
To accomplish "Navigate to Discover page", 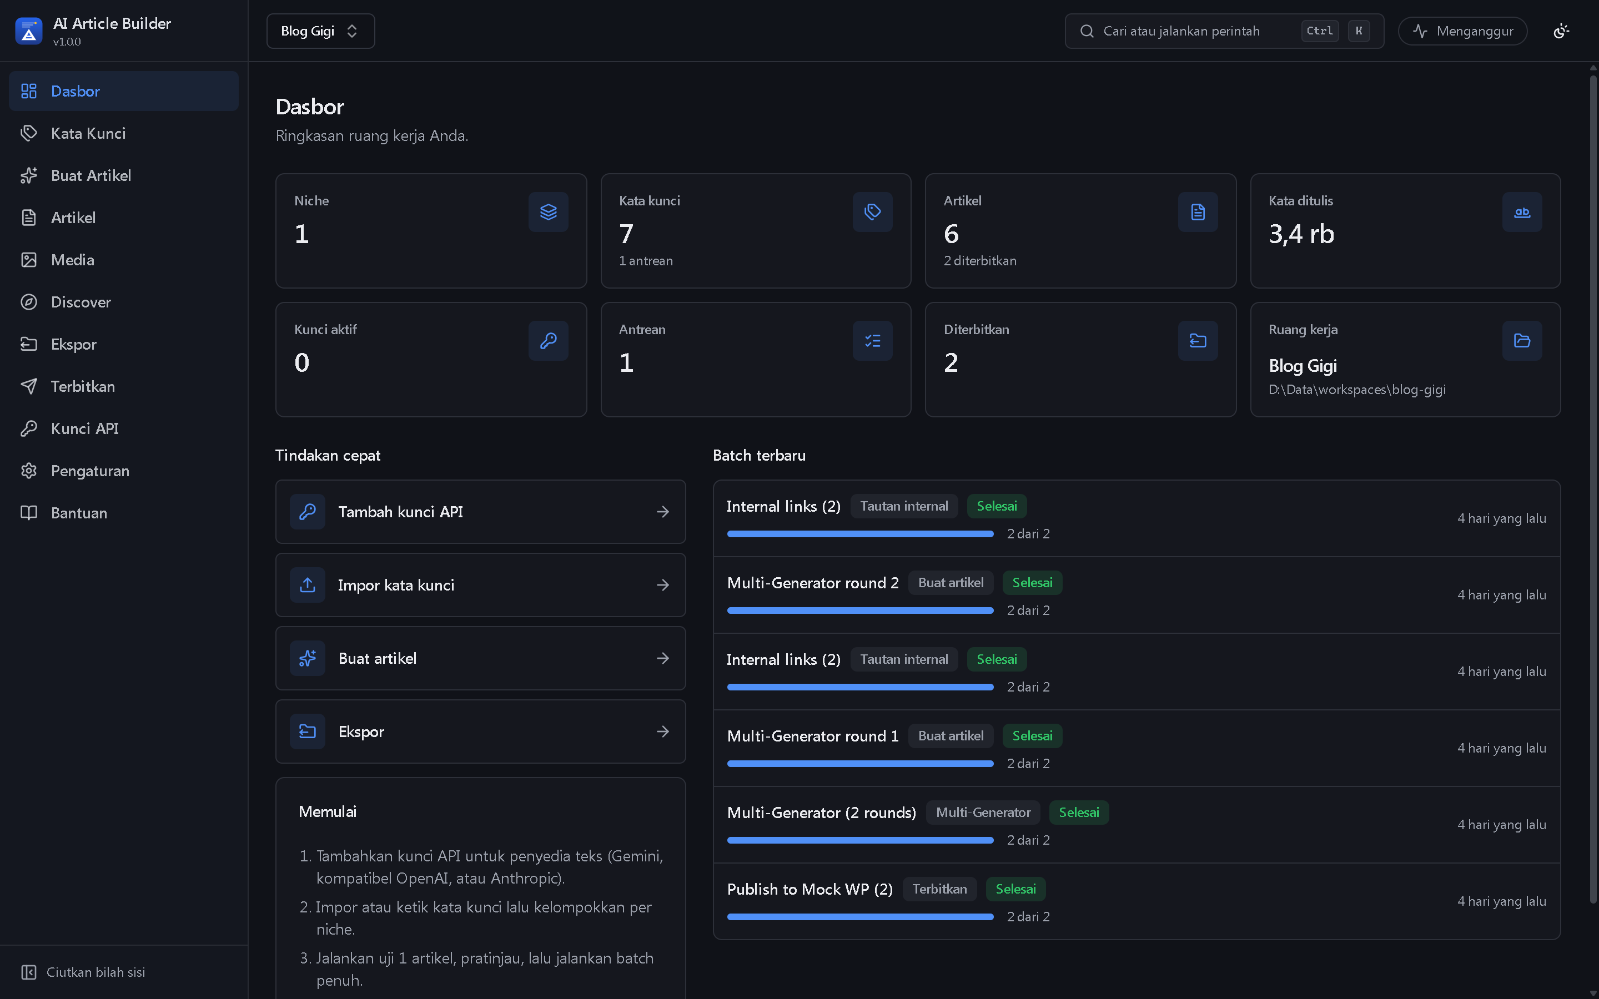I will click(124, 302).
